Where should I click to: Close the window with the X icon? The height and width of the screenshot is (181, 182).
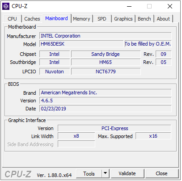click(x=170, y=6)
